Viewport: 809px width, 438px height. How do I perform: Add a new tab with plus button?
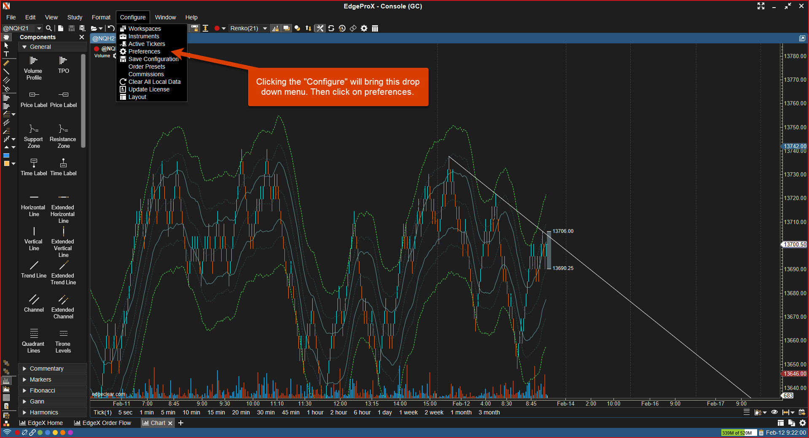pos(181,423)
